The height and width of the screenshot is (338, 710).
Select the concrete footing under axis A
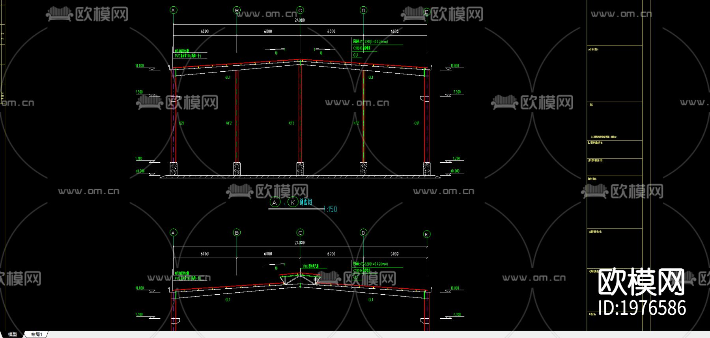point(174,169)
